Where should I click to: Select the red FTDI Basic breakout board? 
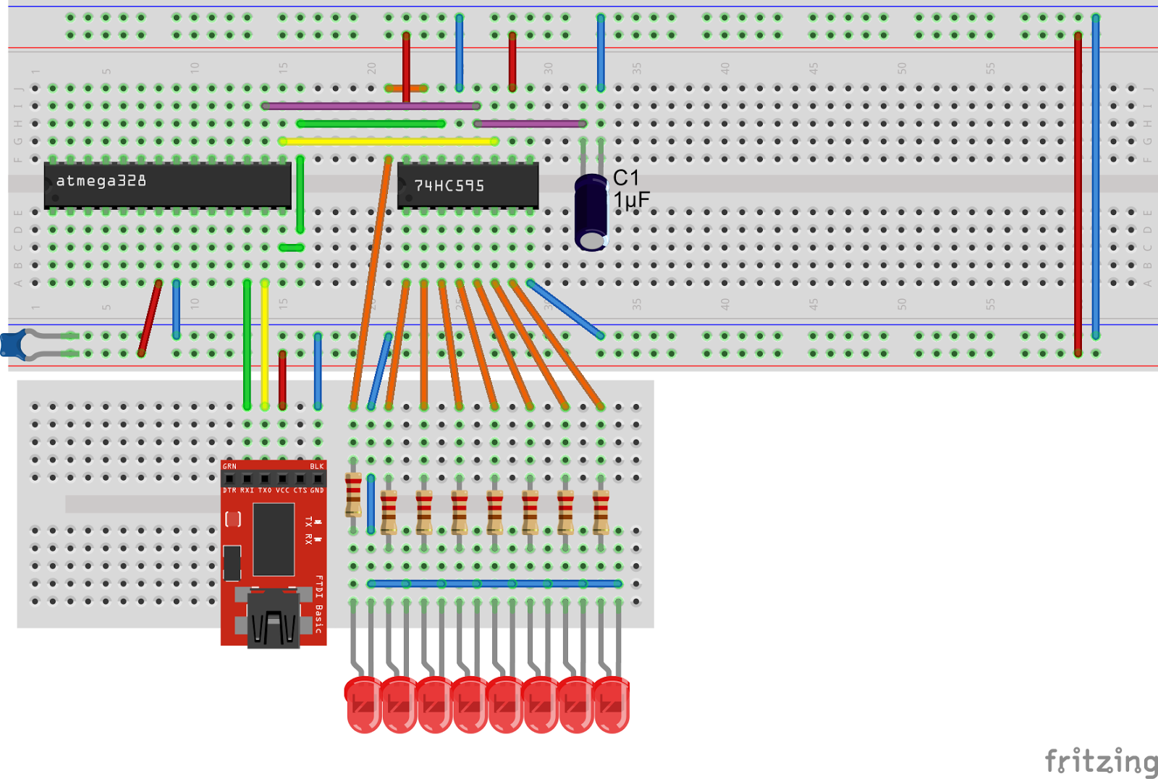[274, 553]
